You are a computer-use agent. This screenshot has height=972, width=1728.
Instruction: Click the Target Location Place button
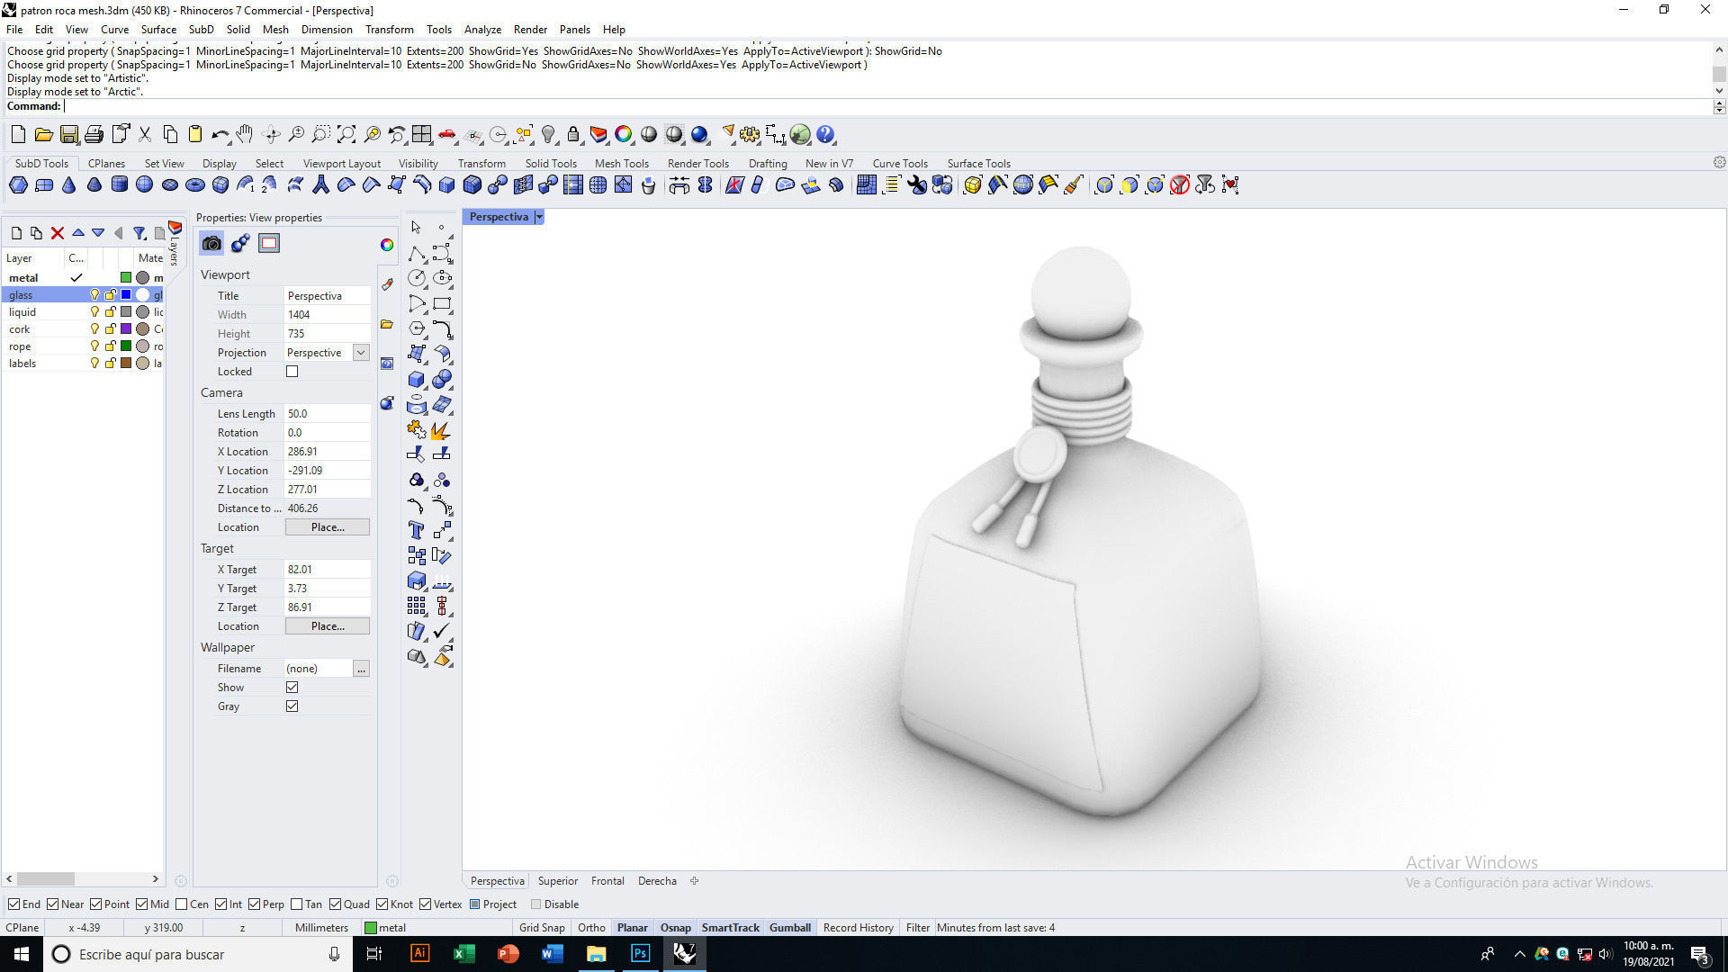(328, 626)
